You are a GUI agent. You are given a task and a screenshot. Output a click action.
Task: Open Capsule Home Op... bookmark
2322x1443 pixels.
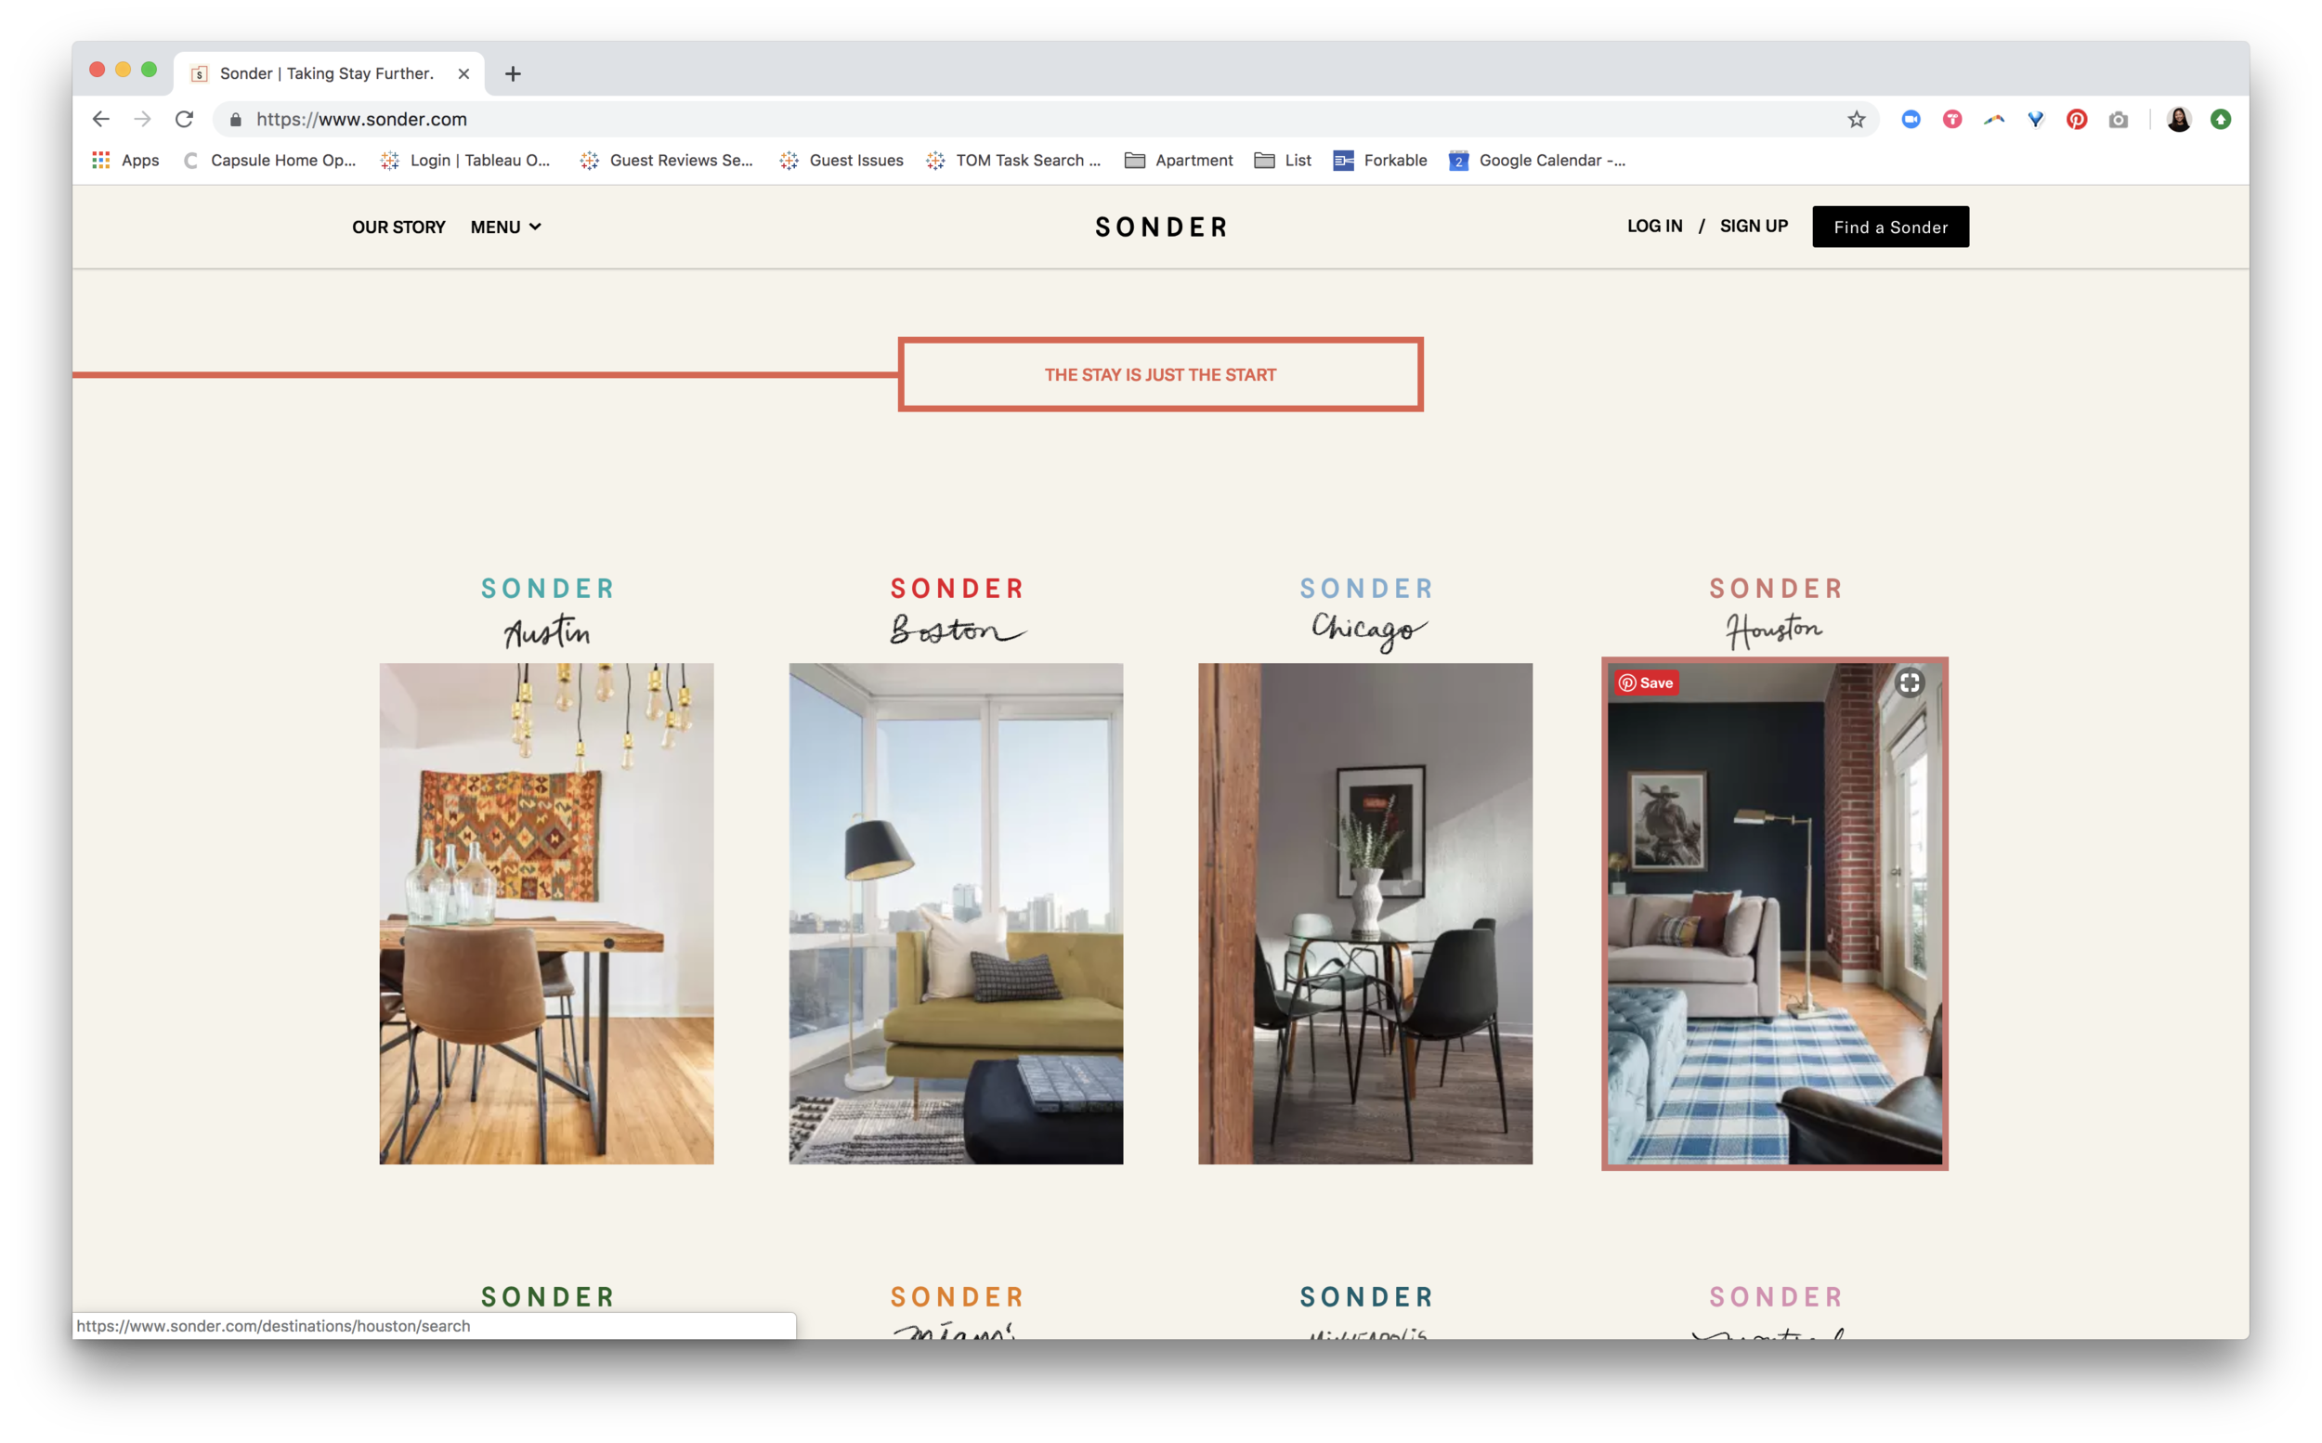[270, 161]
